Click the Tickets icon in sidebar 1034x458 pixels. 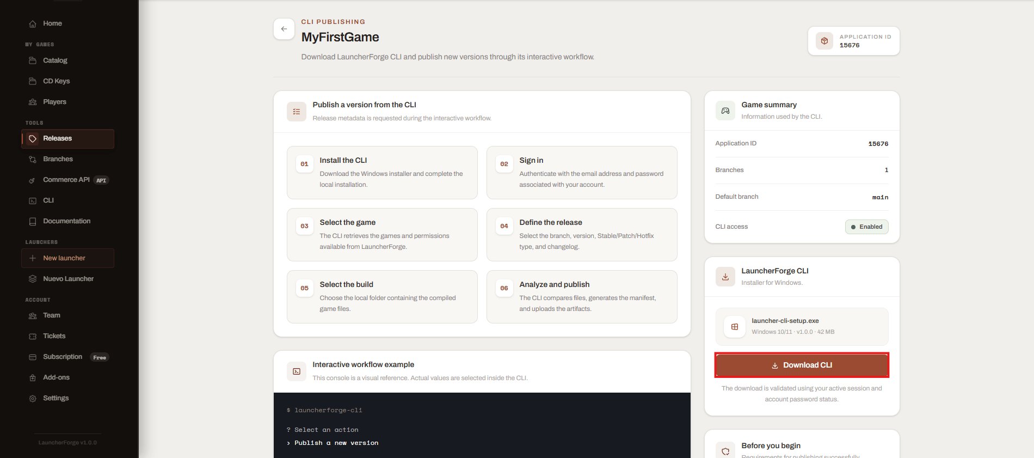click(33, 337)
